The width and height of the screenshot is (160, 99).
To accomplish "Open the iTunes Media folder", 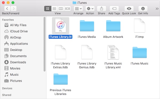I will (x=87, y=26).
